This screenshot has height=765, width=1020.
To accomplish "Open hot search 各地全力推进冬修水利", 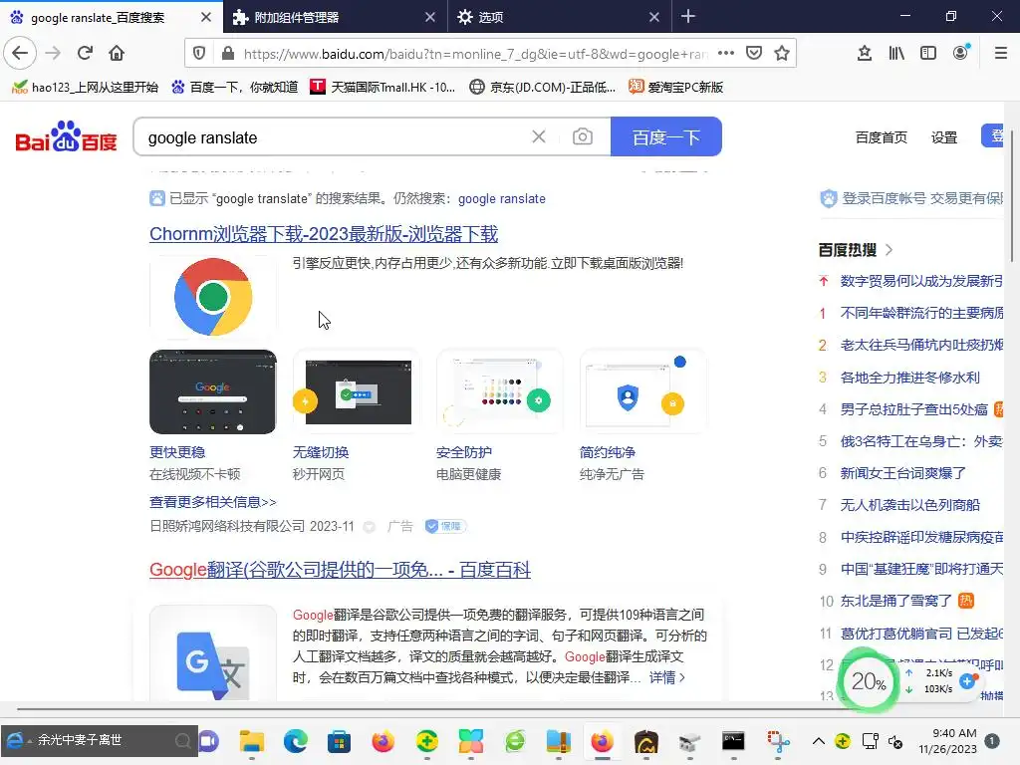I will coord(909,378).
